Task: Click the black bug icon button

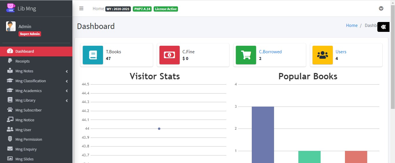Action: pyautogui.click(x=383, y=27)
